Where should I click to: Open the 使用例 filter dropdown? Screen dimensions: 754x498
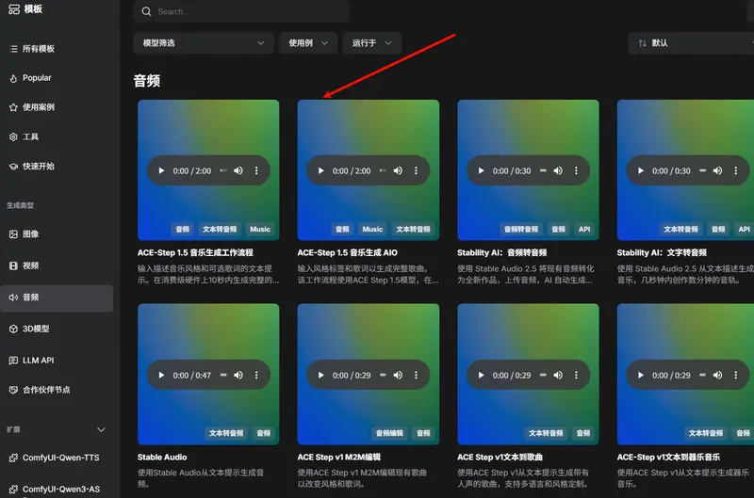tap(308, 43)
